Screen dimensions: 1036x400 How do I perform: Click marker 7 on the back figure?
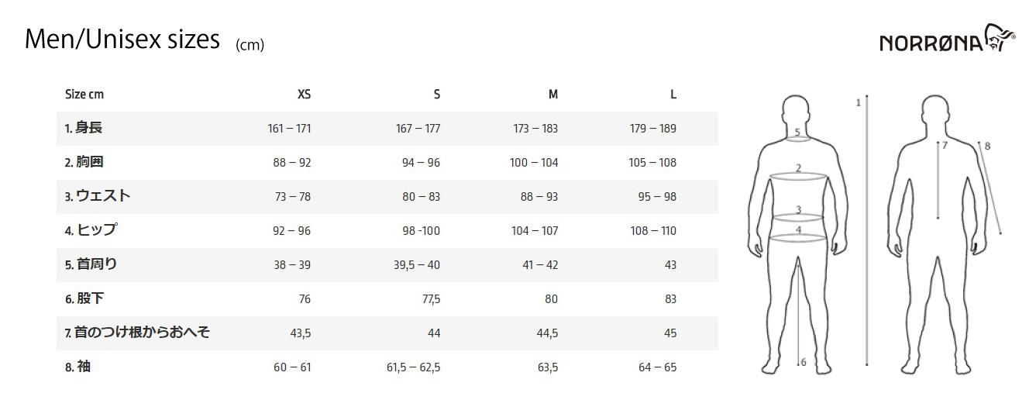pyautogui.click(x=945, y=145)
